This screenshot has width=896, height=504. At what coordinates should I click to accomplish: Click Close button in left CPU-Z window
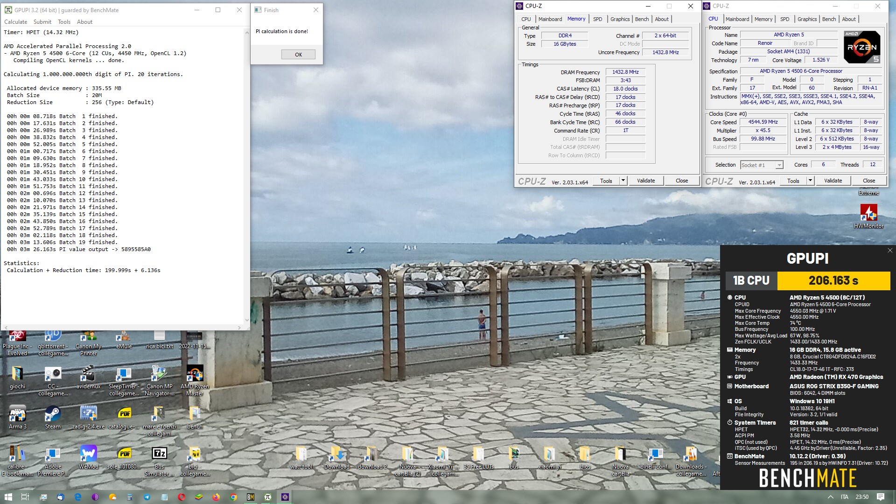pos(682,181)
